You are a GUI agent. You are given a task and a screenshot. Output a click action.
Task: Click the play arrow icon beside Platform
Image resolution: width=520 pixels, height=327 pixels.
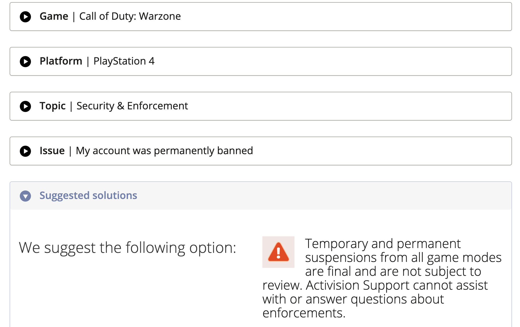click(x=25, y=62)
